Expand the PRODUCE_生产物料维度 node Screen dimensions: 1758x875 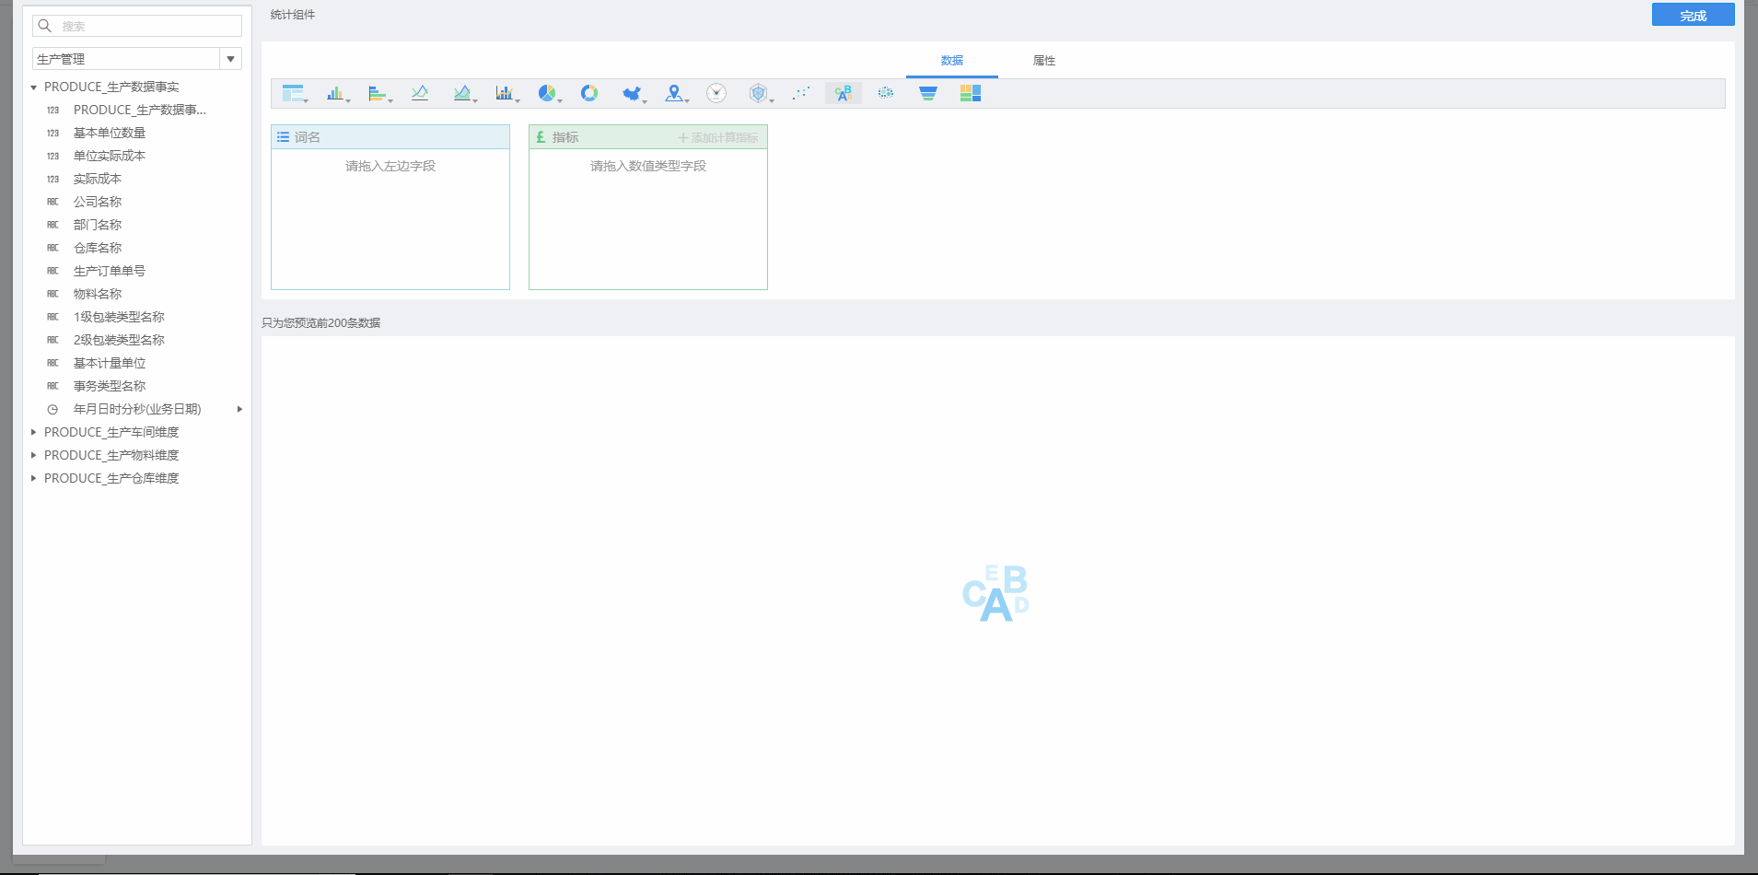[x=34, y=455]
